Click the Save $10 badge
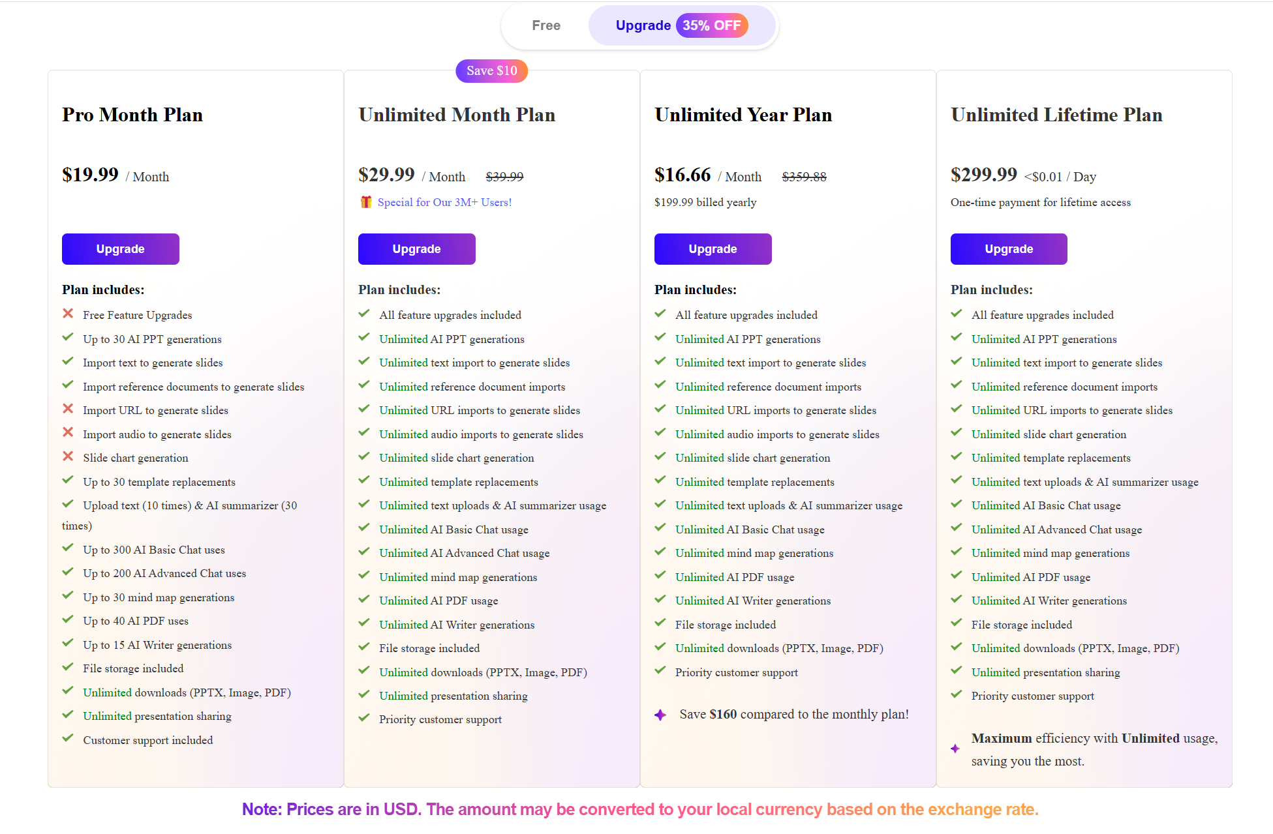 click(x=491, y=70)
